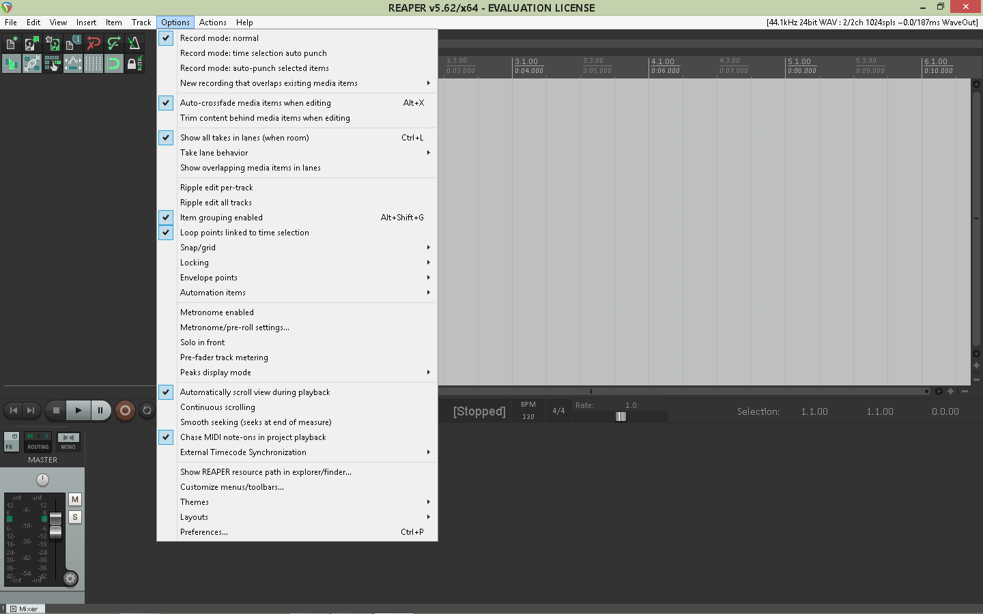
Task: Toggle Item grouping enabled option
Action: (297, 218)
